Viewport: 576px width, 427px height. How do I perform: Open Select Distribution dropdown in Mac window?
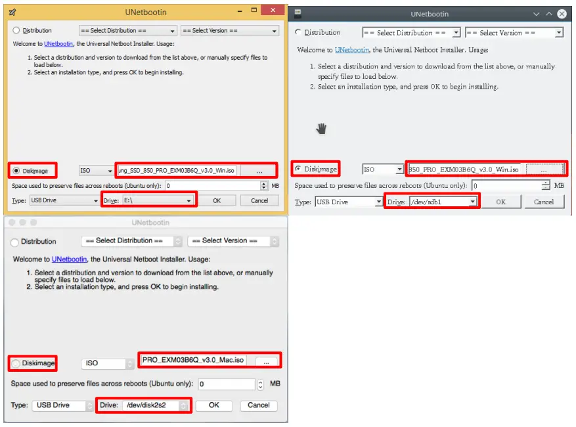(x=131, y=241)
